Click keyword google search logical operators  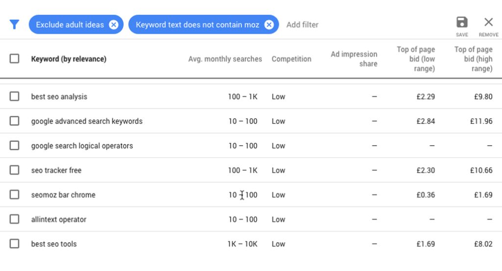coord(82,146)
